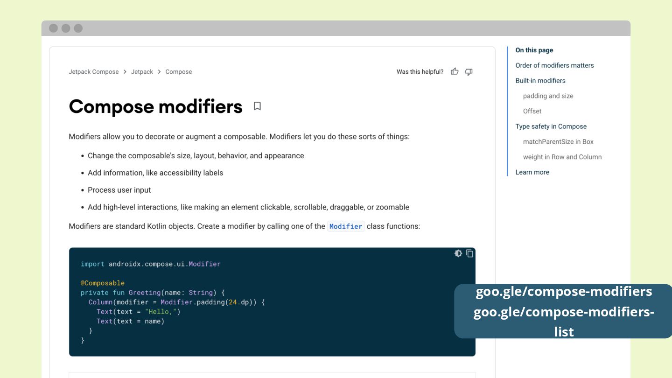Click the Text(text = "Hello,") code line
Viewport: 672px width, 378px height.
pos(138,312)
